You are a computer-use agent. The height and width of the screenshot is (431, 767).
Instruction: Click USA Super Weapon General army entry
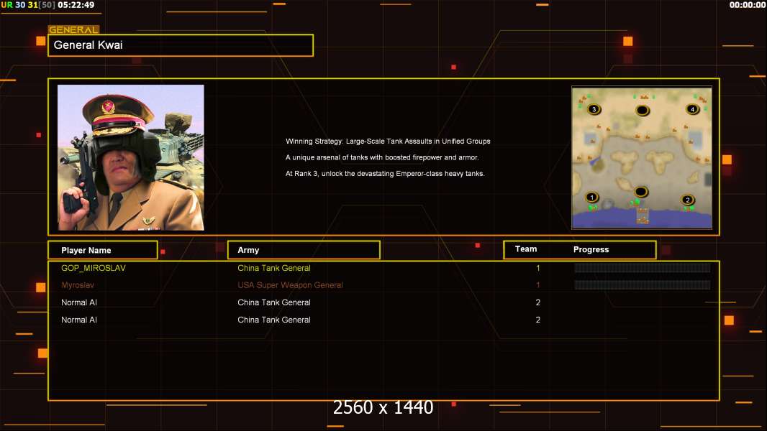coord(290,285)
